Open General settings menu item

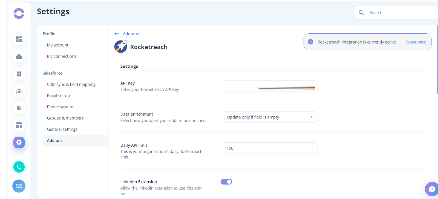pyautogui.click(x=62, y=129)
